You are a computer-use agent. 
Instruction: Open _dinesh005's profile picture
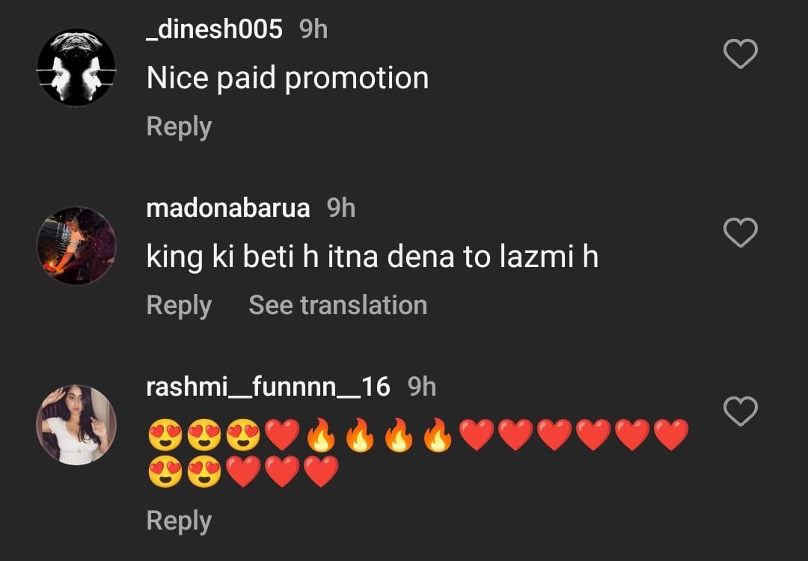(x=76, y=67)
